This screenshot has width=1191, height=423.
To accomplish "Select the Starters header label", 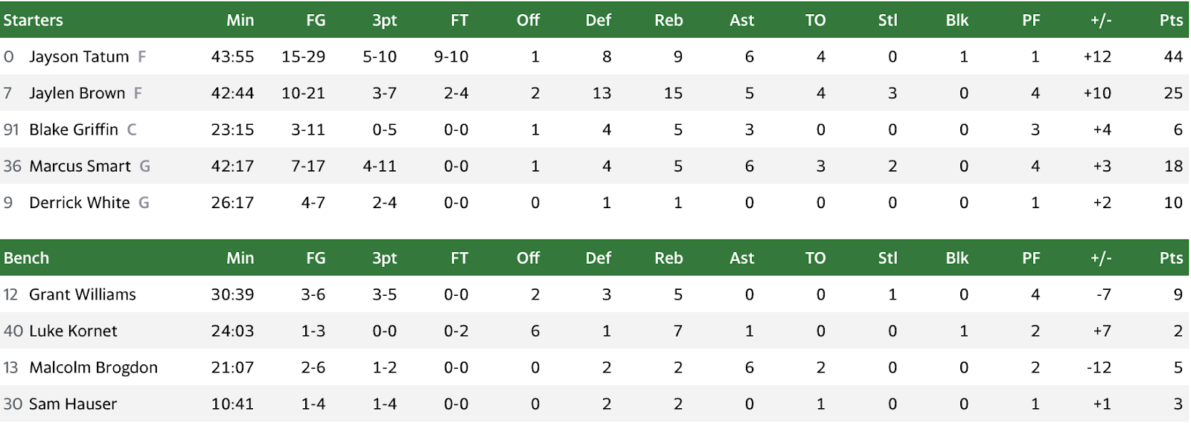I will coord(33,20).
